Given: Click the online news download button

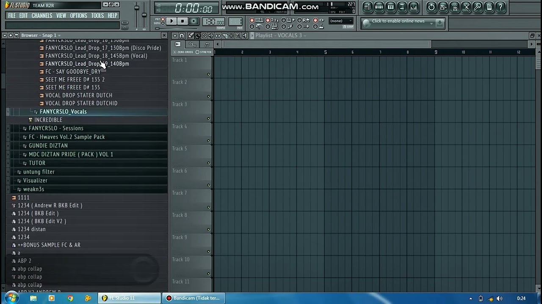Looking at the screenshot, I should coord(440,23).
